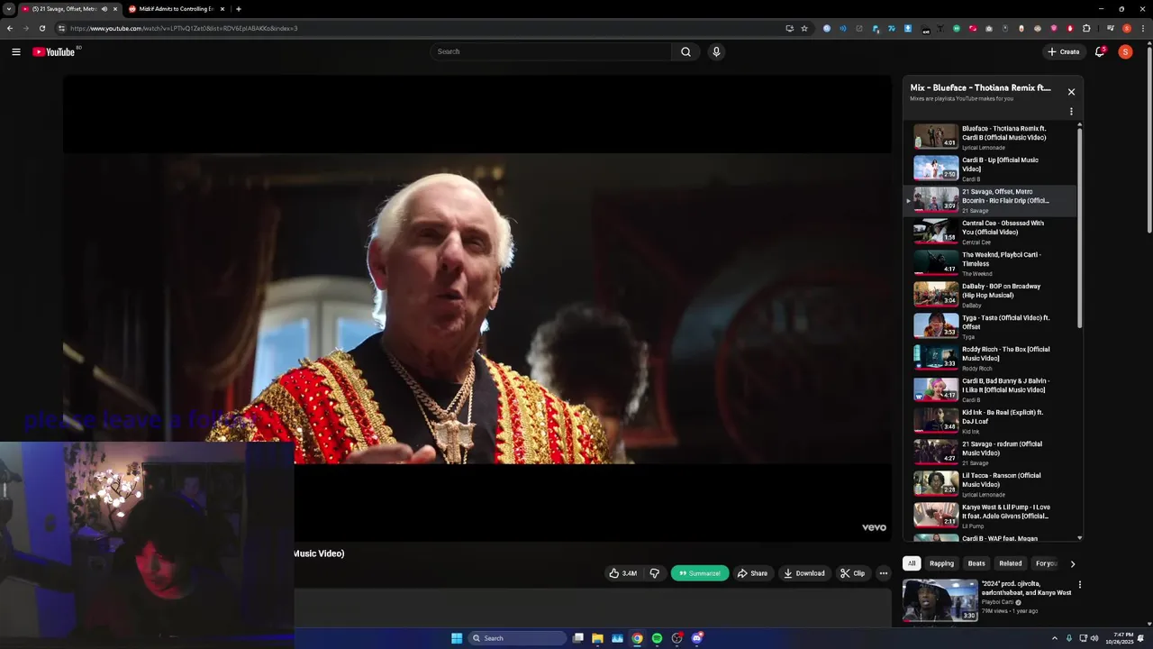Share this video
Screen dimensions: 1153x649
click(752, 573)
